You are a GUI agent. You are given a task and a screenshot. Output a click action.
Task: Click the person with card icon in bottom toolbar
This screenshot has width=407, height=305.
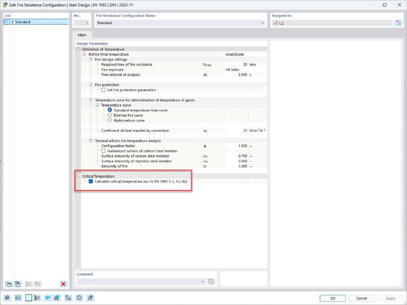coord(37,298)
